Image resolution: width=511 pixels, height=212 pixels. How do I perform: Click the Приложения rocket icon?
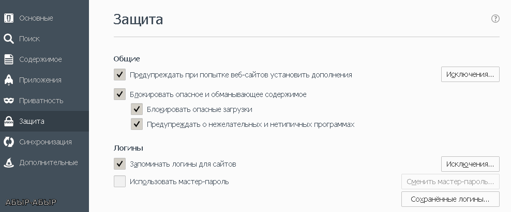9,80
